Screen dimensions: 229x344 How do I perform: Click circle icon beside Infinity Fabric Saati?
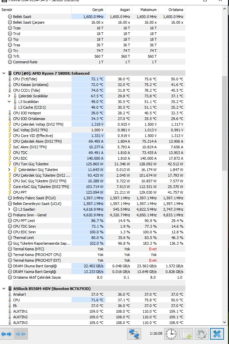[10, 198]
